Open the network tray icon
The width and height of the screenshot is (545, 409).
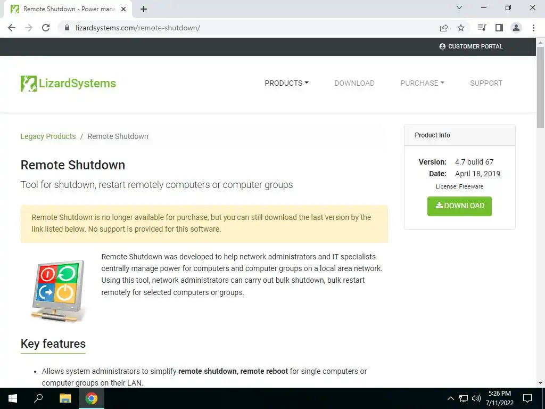(x=464, y=398)
